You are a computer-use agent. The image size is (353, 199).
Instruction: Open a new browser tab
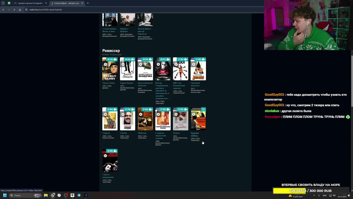tap(88, 3)
